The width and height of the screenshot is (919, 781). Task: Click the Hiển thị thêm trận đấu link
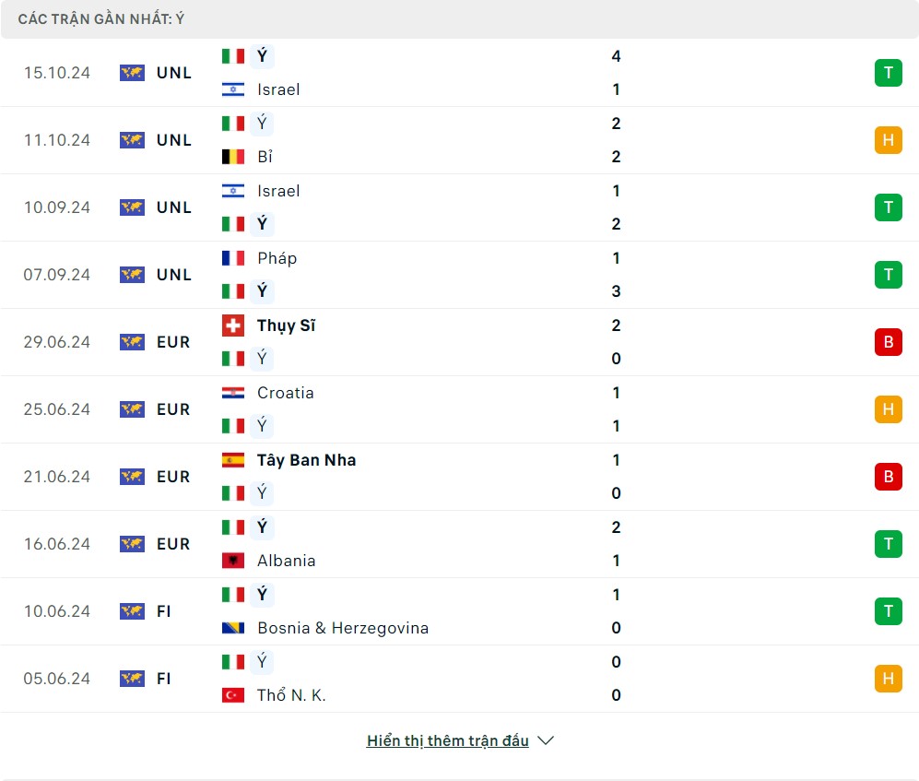pyautogui.click(x=447, y=740)
